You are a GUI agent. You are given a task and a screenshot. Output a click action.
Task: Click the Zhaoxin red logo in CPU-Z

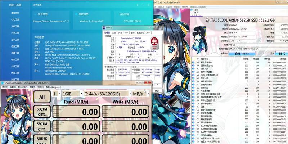(154, 42)
